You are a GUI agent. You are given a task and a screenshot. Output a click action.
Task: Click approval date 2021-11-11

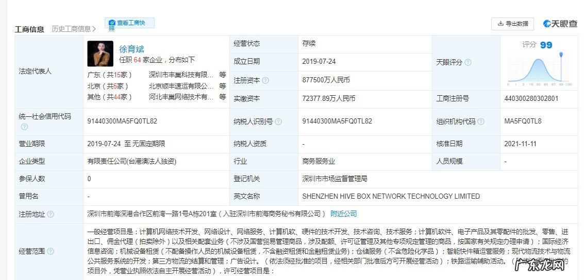pyautogui.click(x=520, y=144)
